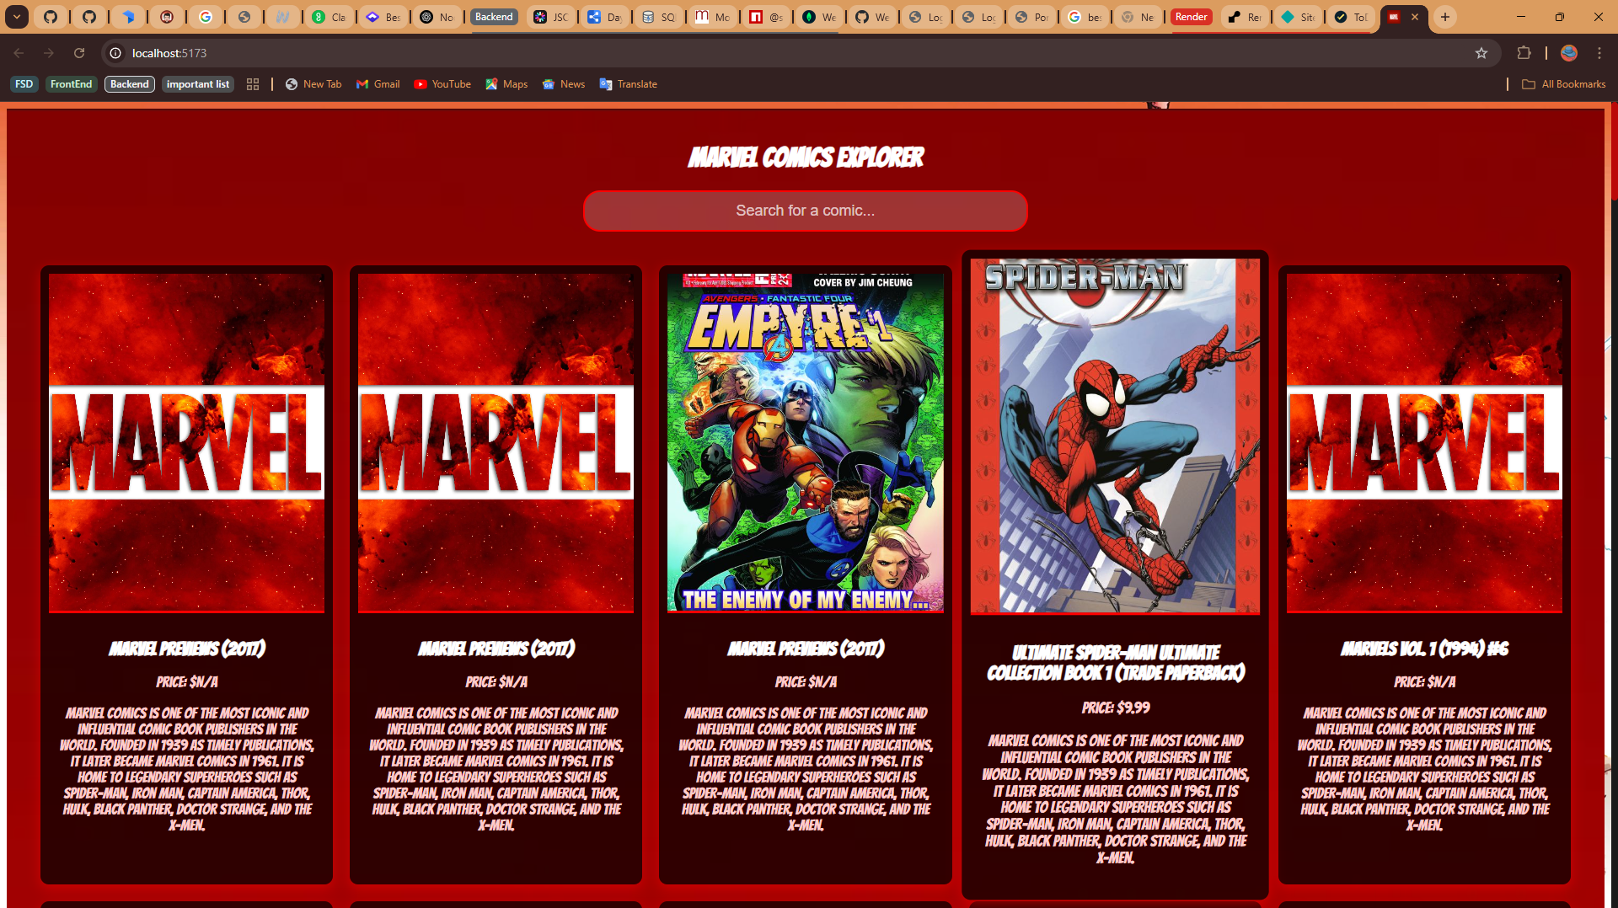This screenshot has height=908, width=1618.
Task: Open the apps grid icon in bookmarks bar
Action: [x=253, y=84]
